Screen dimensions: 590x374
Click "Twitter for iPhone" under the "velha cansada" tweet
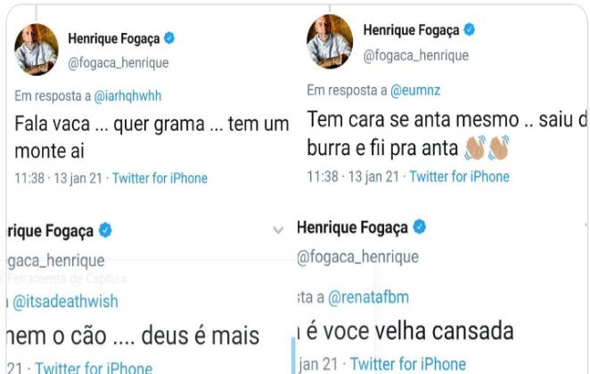pos(407,363)
